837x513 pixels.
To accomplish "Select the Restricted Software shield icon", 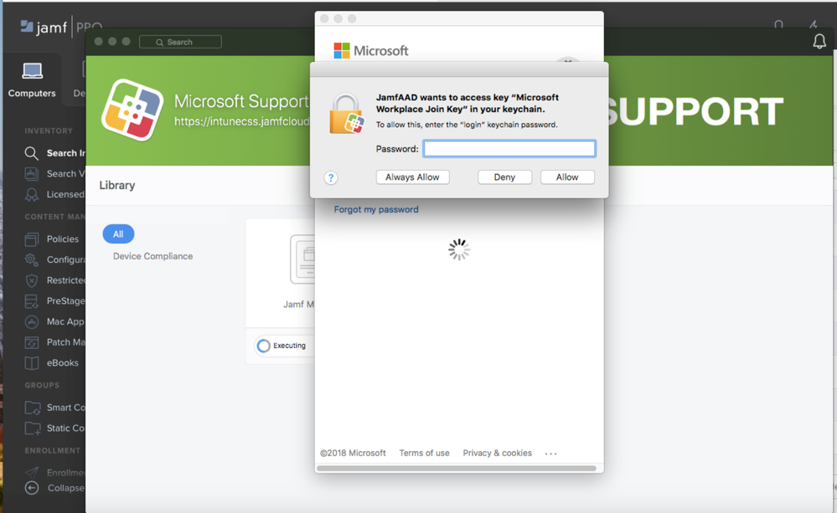I will tap(32, 280).
